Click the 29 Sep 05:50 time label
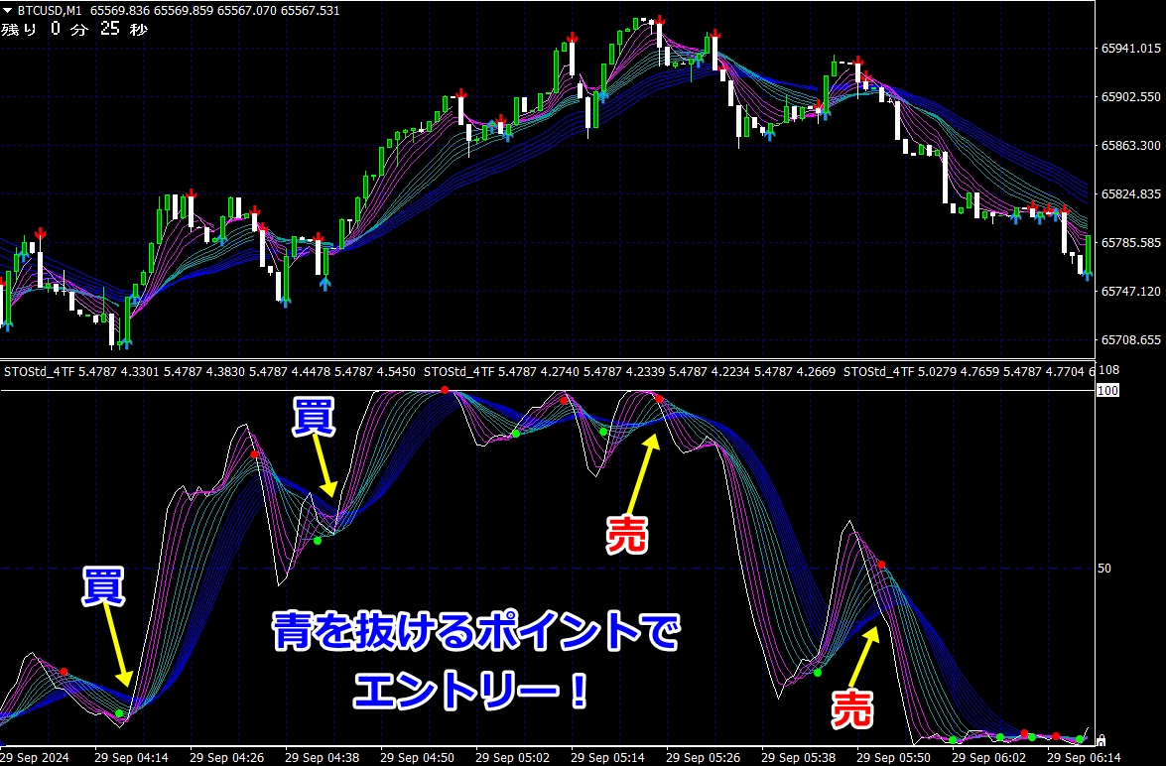The width and height of the screenshot is (1166, 766). point(894,758)
